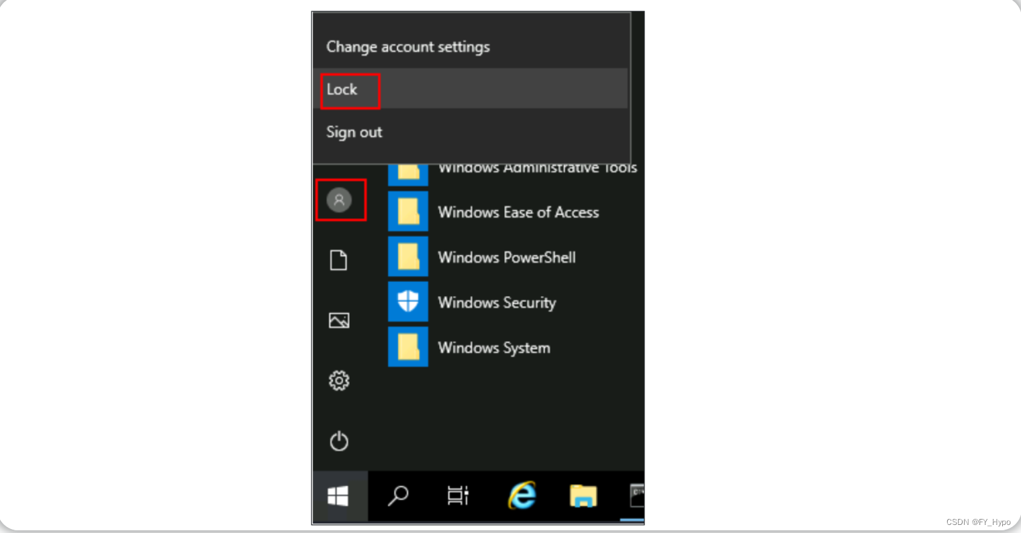Click the Power icon
This screenshot has height=533, width=1021.
point(339,441)
